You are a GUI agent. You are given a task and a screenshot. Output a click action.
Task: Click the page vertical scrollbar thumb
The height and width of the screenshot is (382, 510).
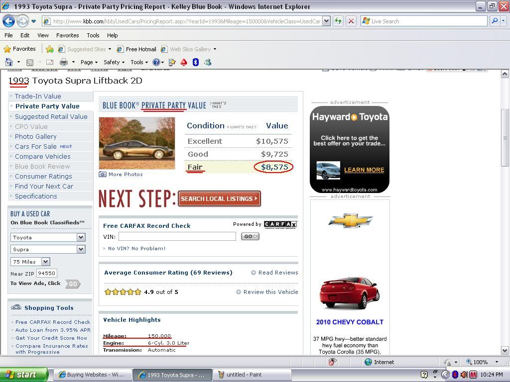(505, 138)
